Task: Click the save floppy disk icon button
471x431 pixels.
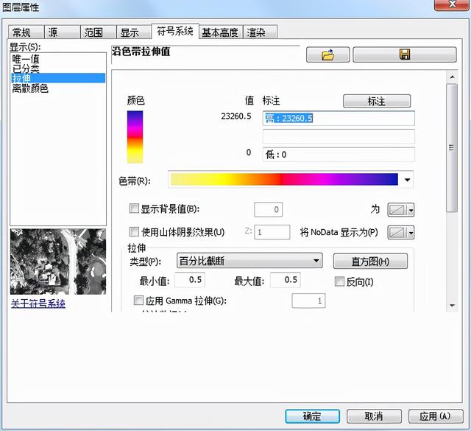Action: click(x=404, y=55)
